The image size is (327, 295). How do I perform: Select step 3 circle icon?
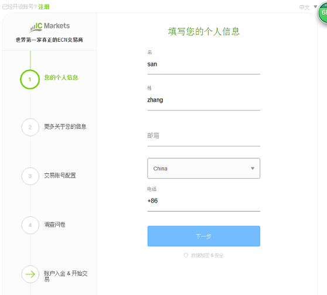30,176
